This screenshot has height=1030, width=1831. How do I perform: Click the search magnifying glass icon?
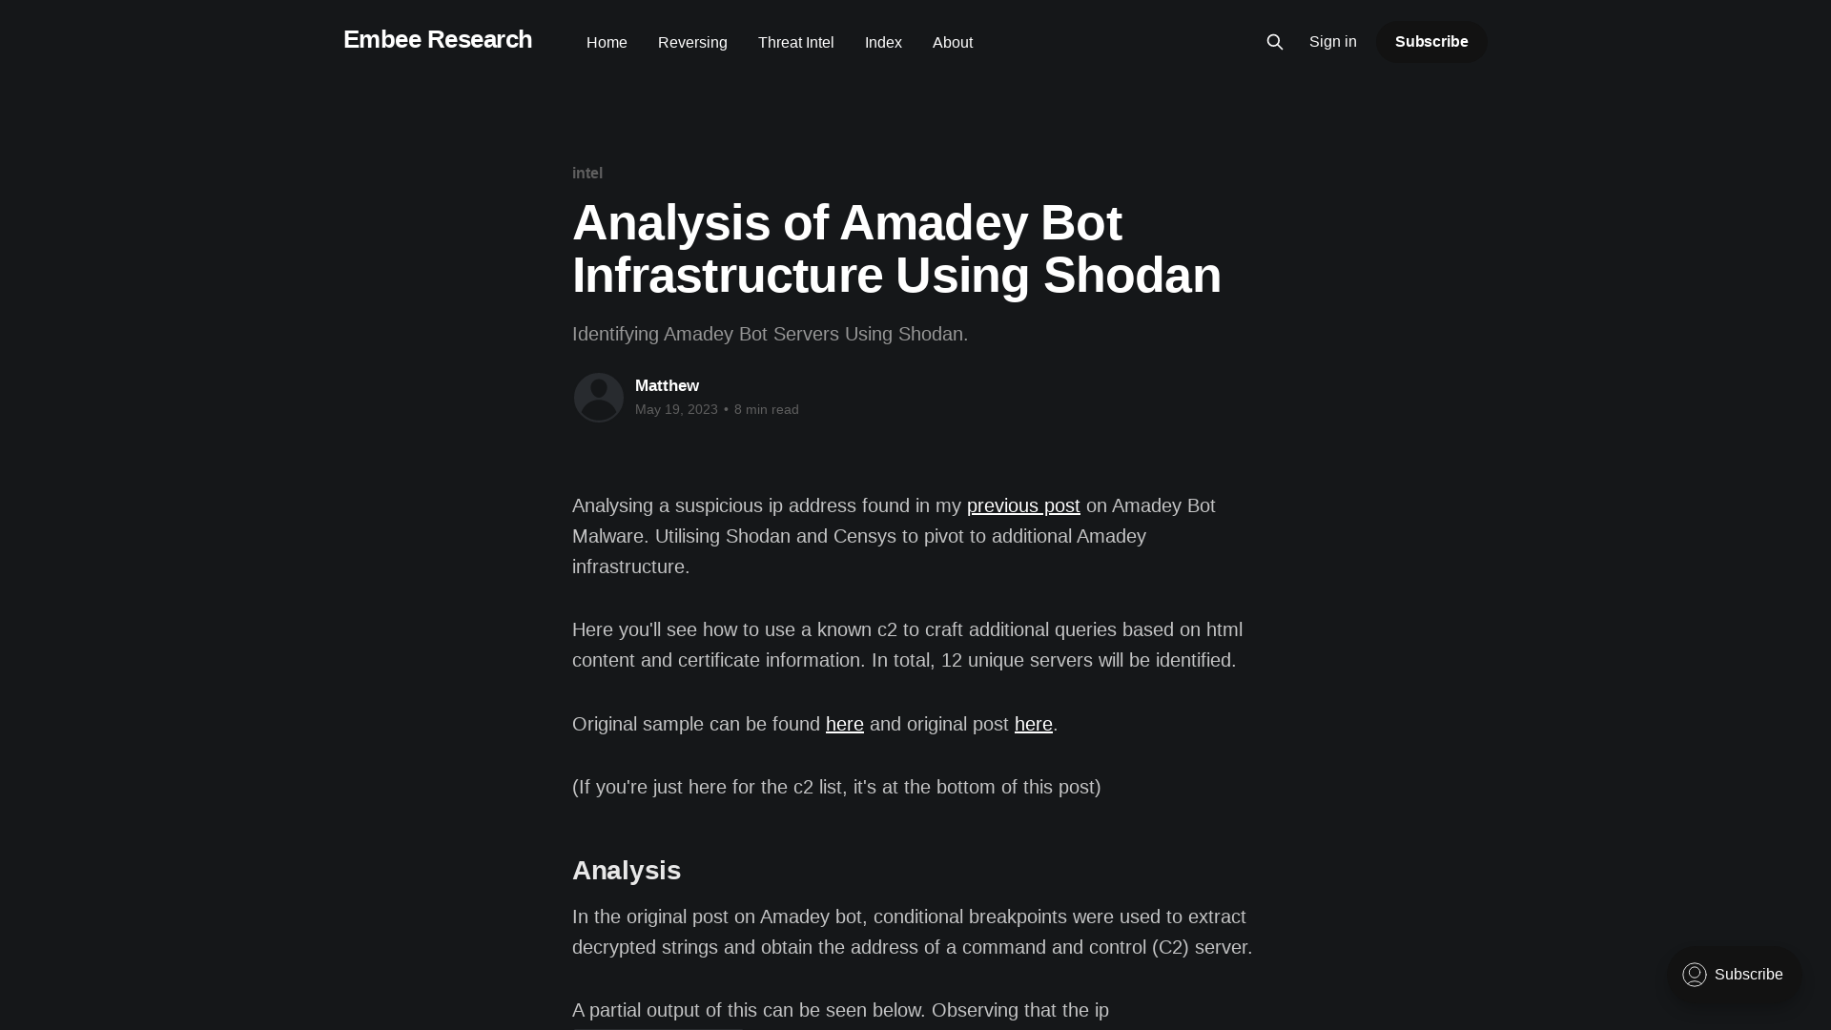click(x=1274, y=42)
